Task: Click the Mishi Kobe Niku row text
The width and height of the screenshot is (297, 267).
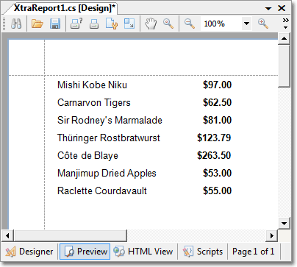Action: pyautogui.click(x=92, y=85)
